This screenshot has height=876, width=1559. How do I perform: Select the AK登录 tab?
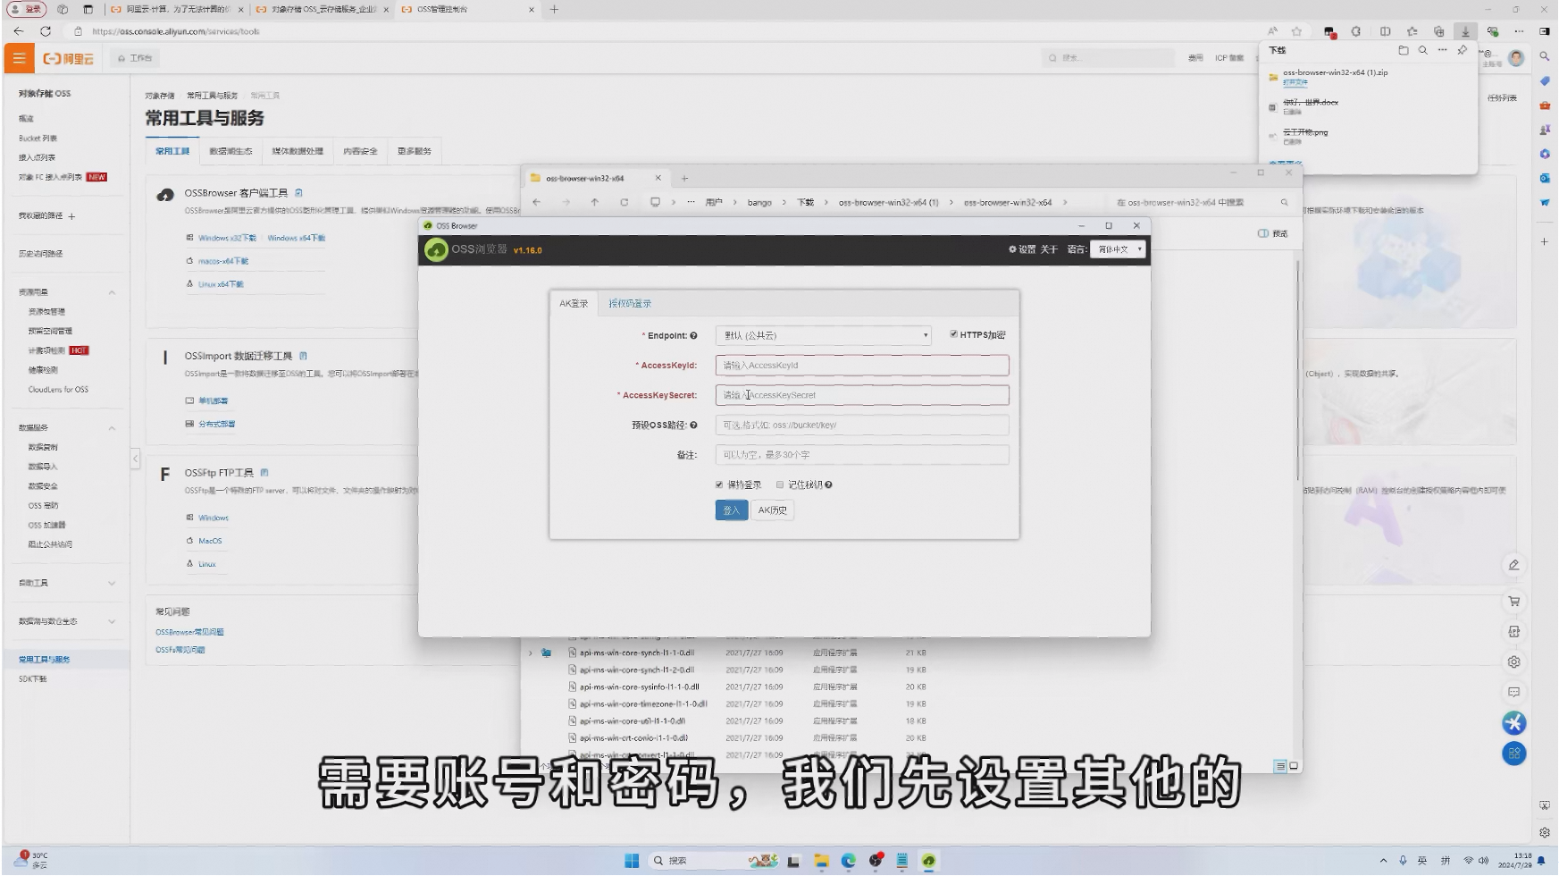click(x=574, y=304)
